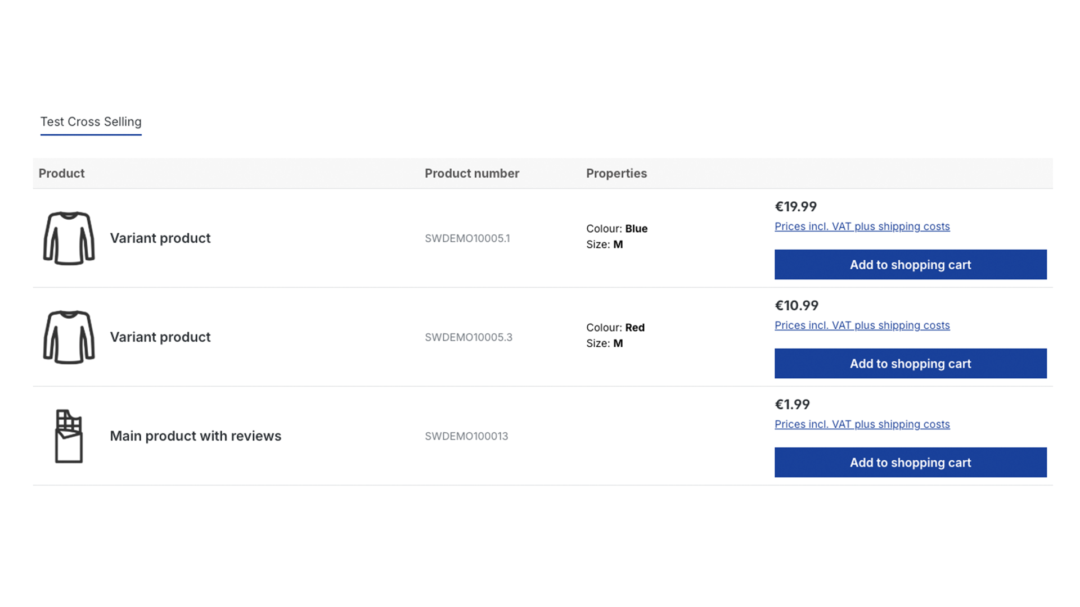
Task: Click the chocolate bar product icon
Action: (x=69, y=436)
